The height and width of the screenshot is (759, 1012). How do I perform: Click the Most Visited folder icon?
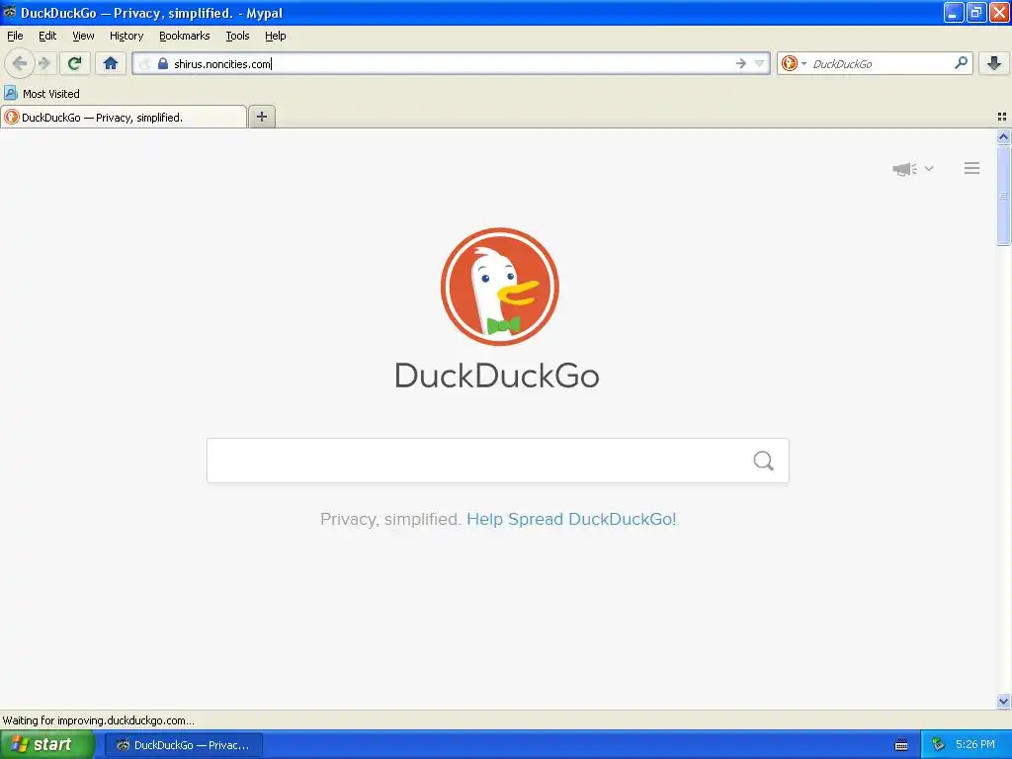[x=11, y=93]
